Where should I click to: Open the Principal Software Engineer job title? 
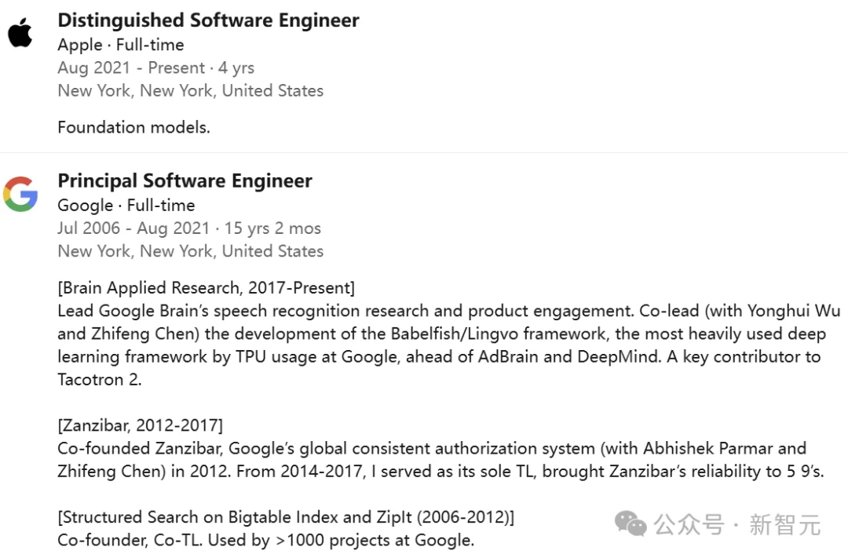[x=185, y=181]
